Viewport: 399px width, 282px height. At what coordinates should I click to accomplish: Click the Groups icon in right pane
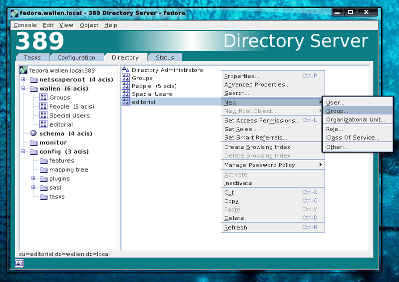pyautogui.click(x=126, y=77)
